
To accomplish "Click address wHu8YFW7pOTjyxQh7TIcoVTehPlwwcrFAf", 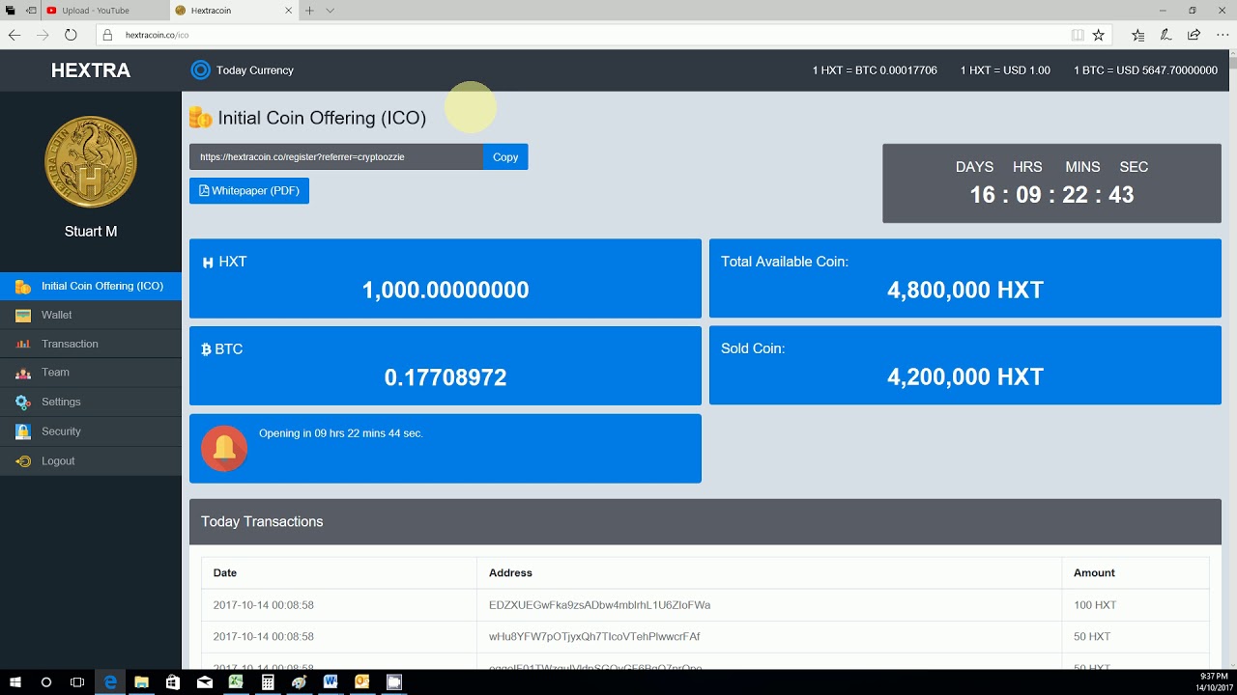I will click(x=594, y=637).
